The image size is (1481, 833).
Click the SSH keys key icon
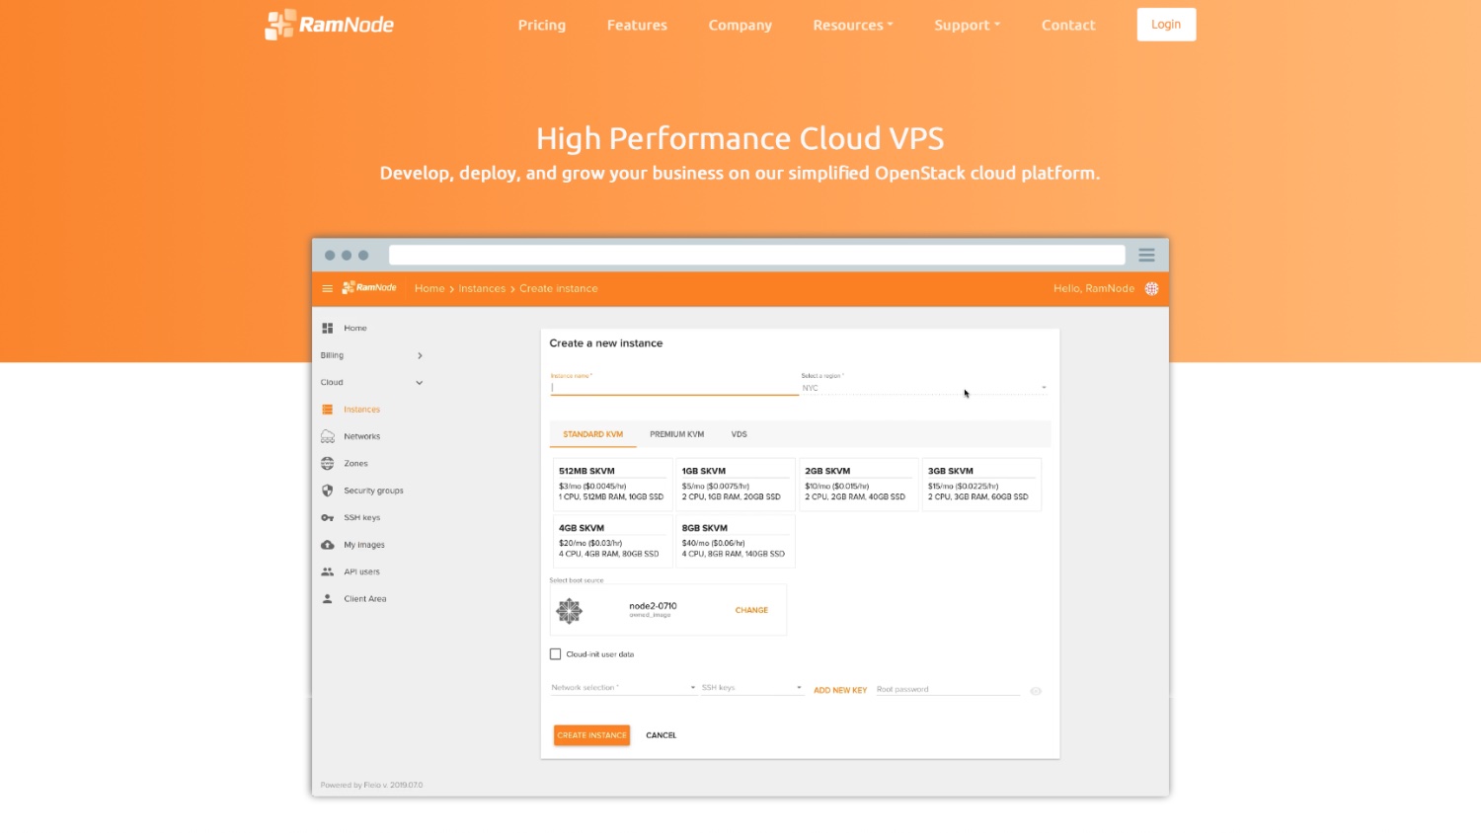coord(327,518)
